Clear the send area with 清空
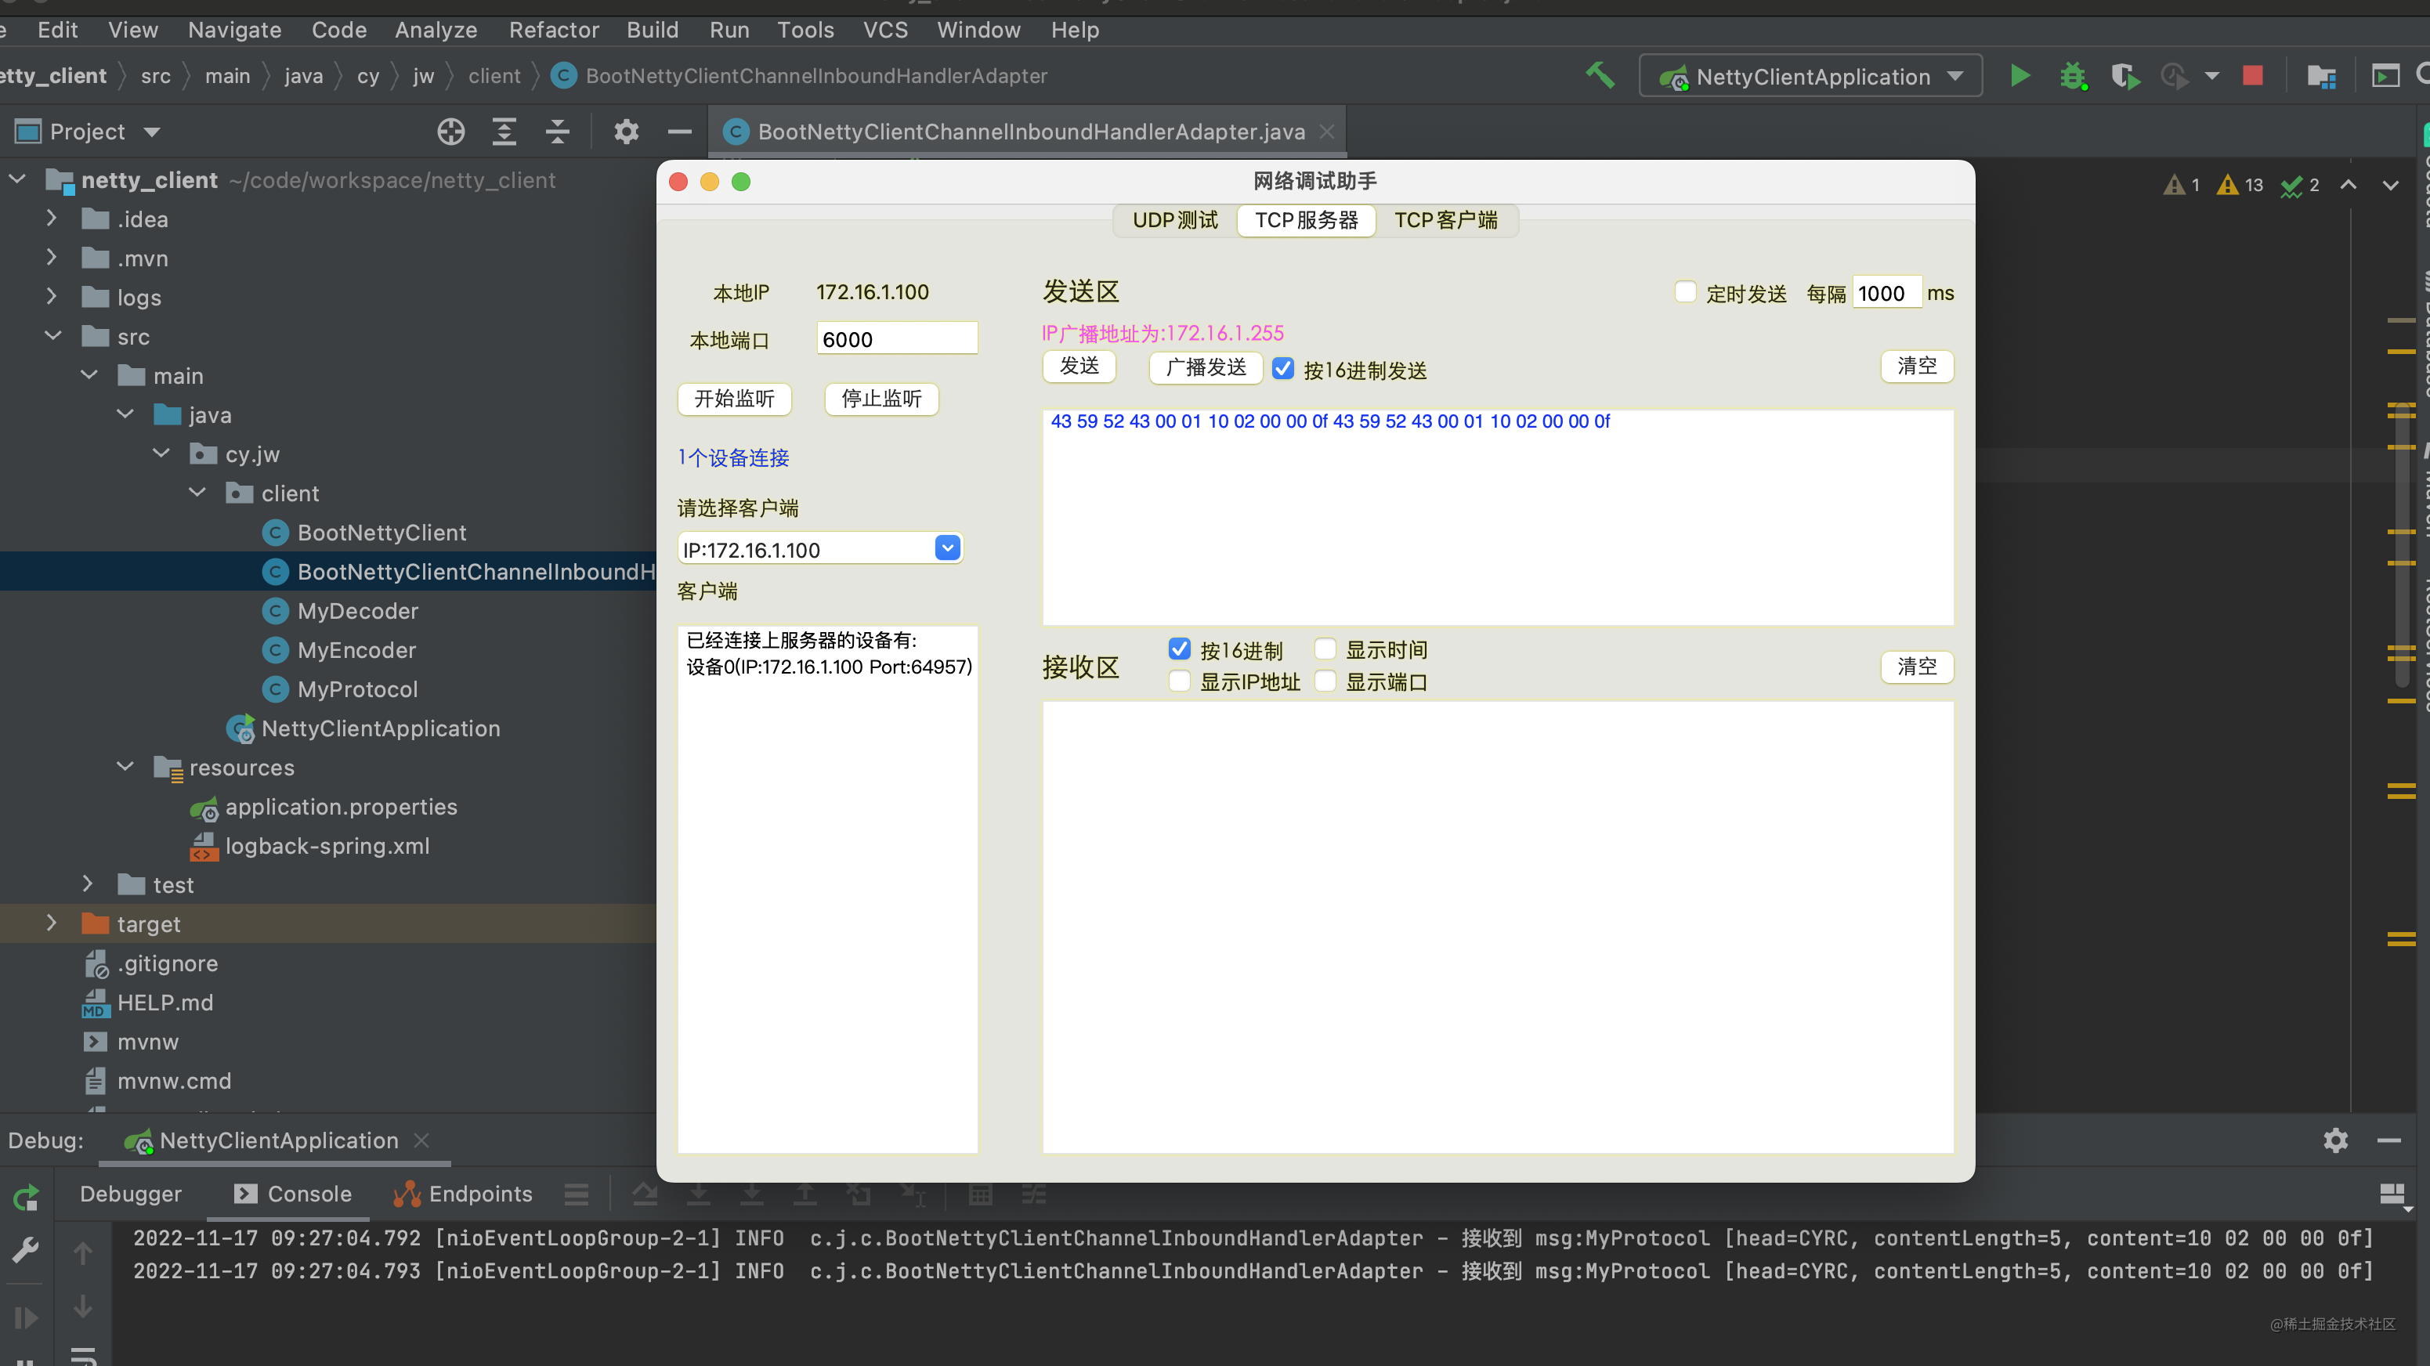The width and height of the screenshot is (2430, 1366). [1917, 366]
